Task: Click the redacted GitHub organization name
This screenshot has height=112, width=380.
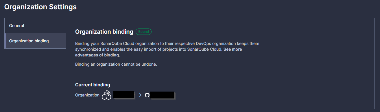Action: point(163,95)
